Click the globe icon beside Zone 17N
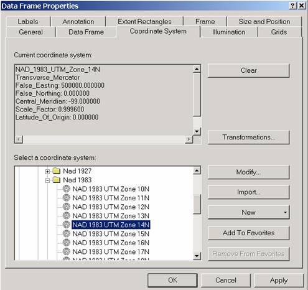The image size is (308, 290). pos(67,251)
